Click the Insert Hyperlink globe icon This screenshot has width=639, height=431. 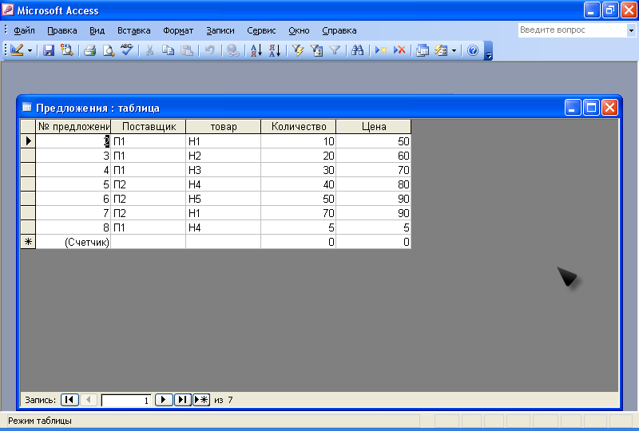[x=232, y=50]
